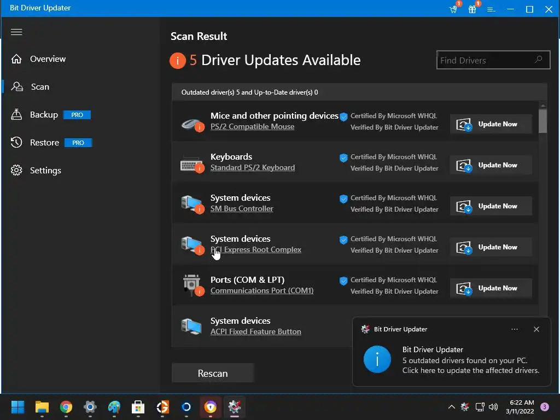Open the Windows Start menu
This screenshot has width=560, height=420.
pos(17,407)
